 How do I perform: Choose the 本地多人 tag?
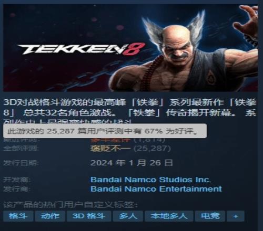click(169, 216)
